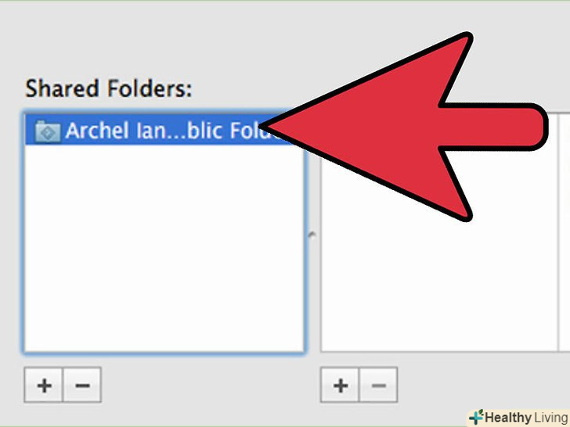Add a user with the right plus button

pyautogui.click(x=340, y=385)
